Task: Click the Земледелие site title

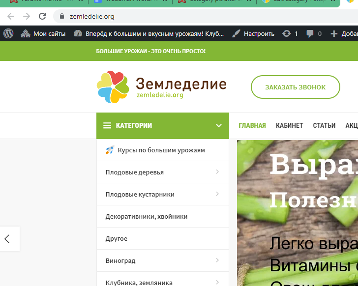Action: [x=181, y=84]
